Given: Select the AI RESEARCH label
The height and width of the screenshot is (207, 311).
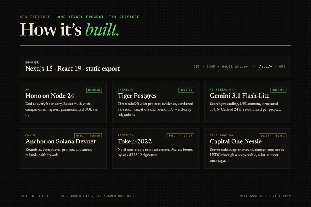Looking at the screenshot, I should pos(220,89).
